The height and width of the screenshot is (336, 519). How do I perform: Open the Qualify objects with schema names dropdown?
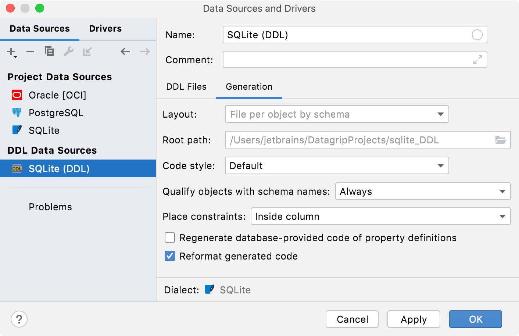point(502,191)
